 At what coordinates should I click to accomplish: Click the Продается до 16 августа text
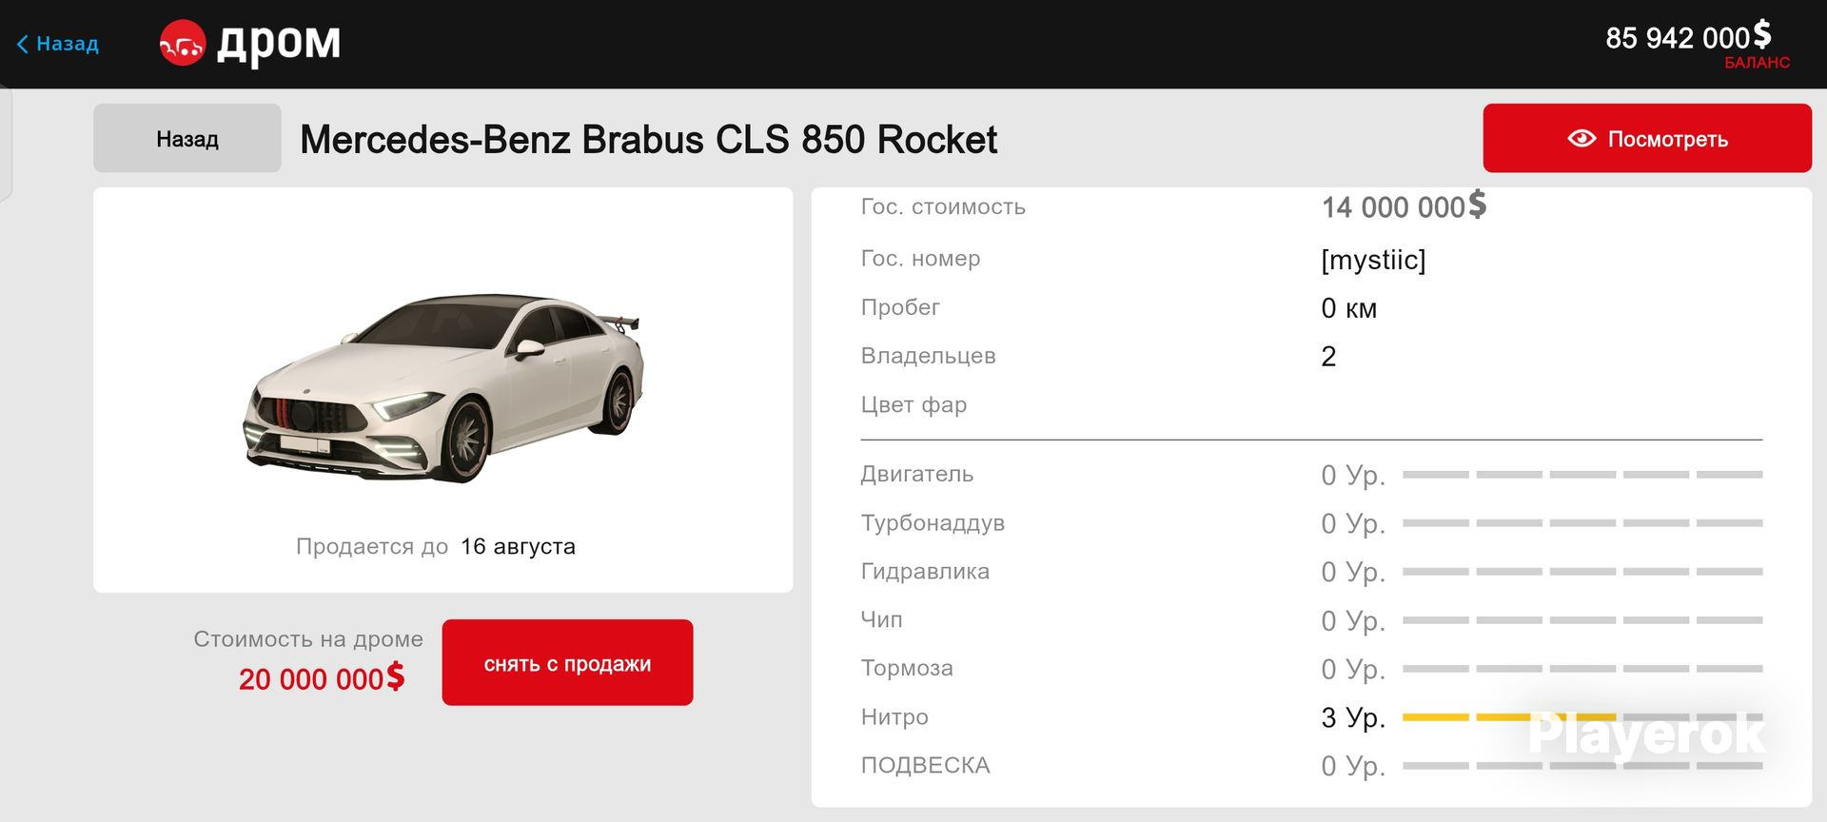tap(436, 546)
